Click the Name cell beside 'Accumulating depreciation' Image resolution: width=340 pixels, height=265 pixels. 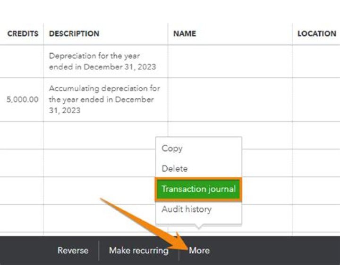[x=229, y=99]
